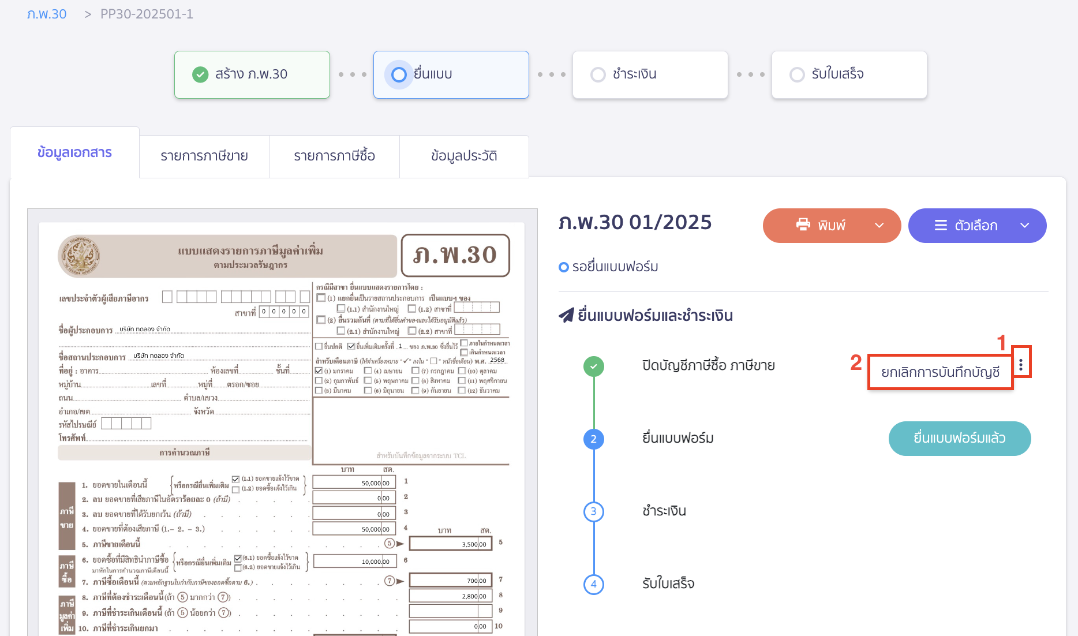The image size is (1078, 636).
Task: Click step 2 circle for ยื่นแบบฟอร์ม
Action: 593,439
